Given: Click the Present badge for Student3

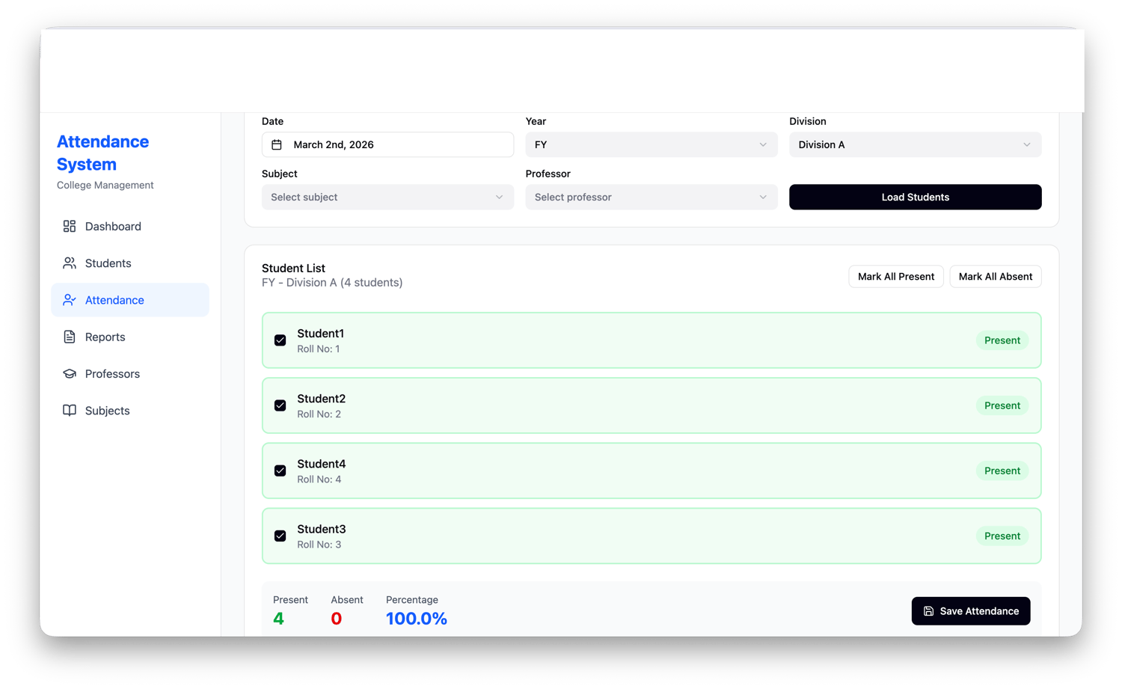Looking at the screenshot, I should (x=1002, y=536).
